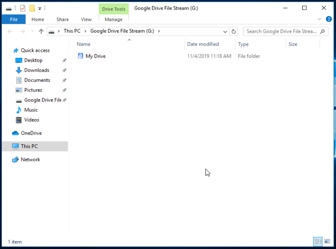Maximize the File Explorer window

(304, 8)
